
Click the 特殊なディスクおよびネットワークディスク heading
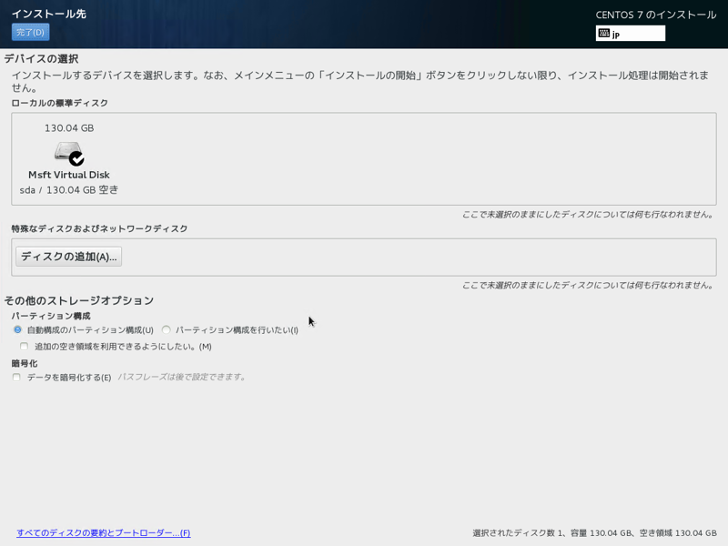coord(99,228)
